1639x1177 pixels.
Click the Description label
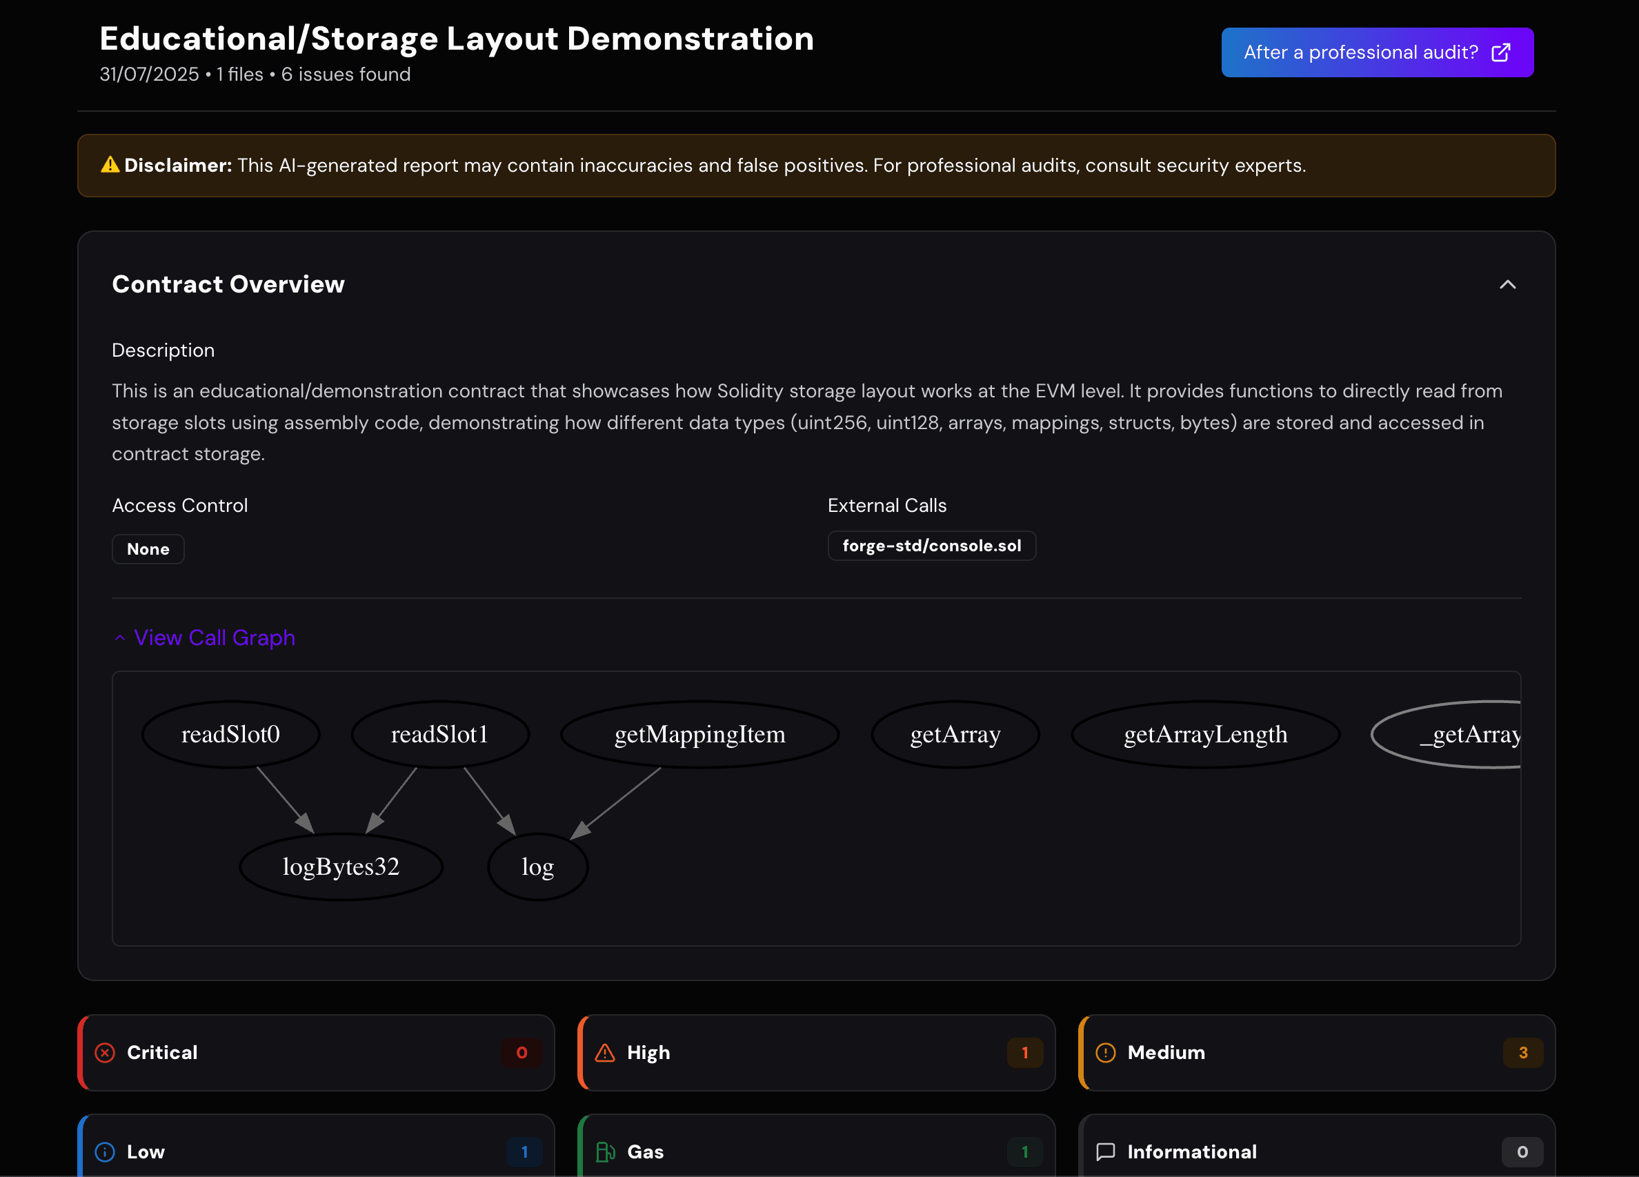tap(163, 350)
